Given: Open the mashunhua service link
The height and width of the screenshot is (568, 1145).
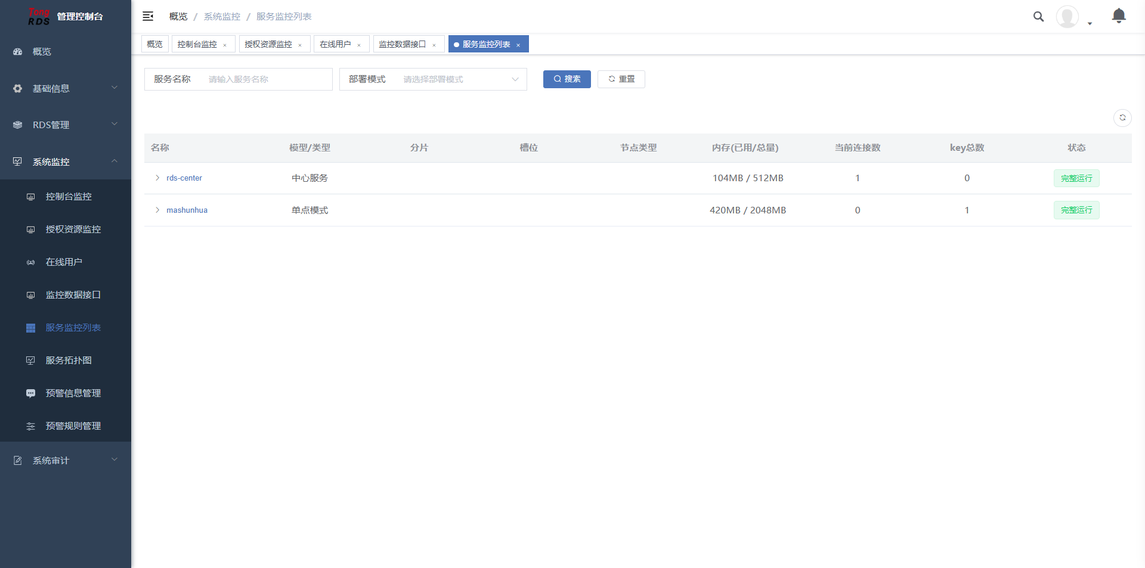Looking at the screenshot, I should pos(187,210).
